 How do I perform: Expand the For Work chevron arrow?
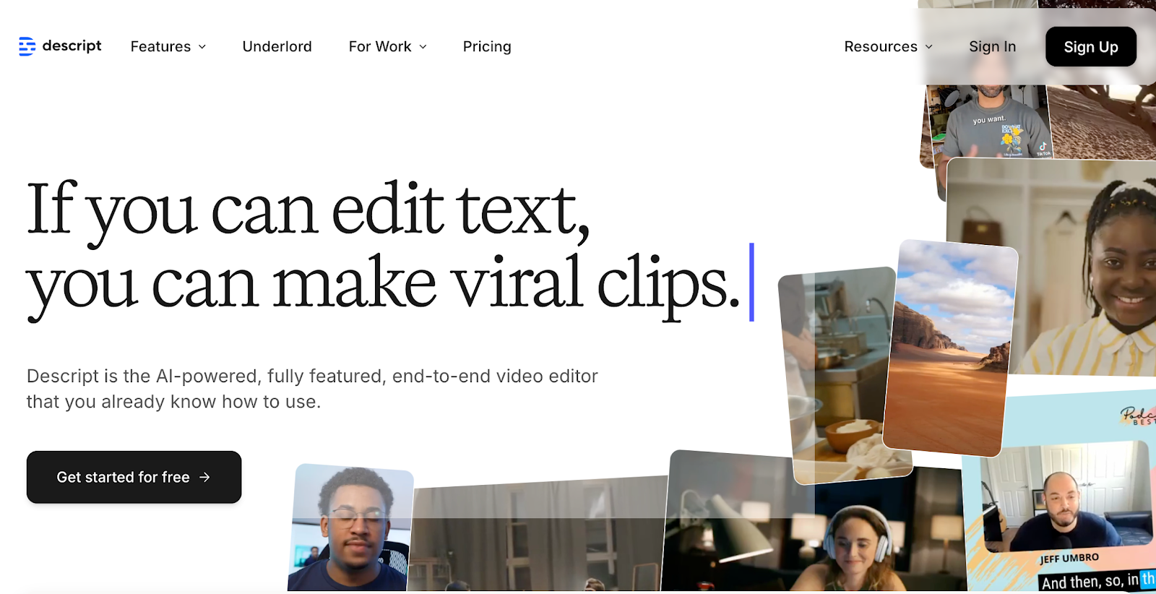coord(423,47)
